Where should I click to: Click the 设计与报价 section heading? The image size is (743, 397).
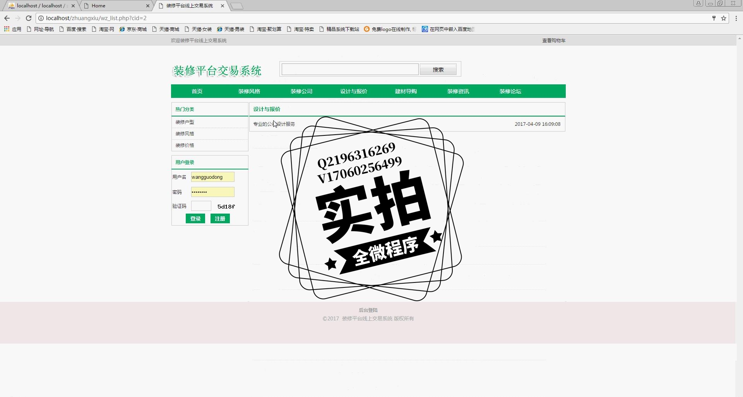[x=267, y=109]
